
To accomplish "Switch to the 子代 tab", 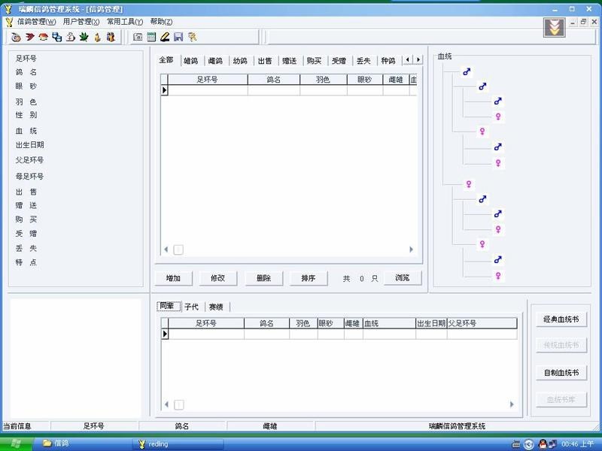I will pos(191,307).
